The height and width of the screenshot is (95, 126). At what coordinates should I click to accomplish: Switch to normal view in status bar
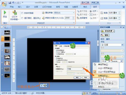[x=84, y=93]
